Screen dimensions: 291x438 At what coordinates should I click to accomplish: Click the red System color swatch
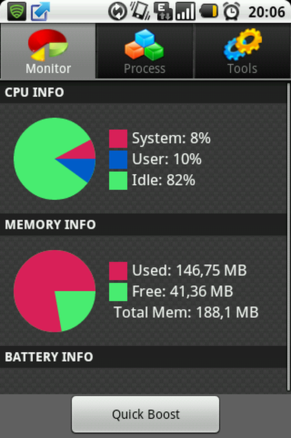pyautogui.click(x=118, y=138)
